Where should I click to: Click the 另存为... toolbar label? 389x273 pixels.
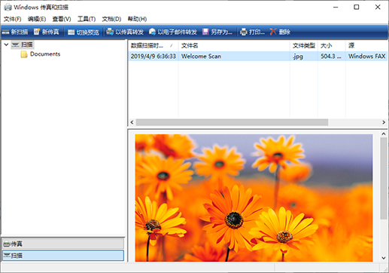221,32
